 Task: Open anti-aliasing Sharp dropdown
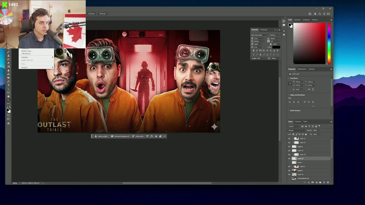click(x=275, y=58)
